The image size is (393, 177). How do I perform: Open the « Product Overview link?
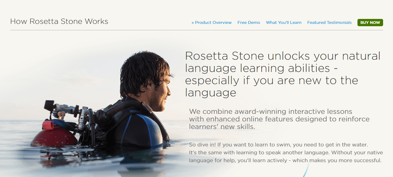tap(212, 22)
